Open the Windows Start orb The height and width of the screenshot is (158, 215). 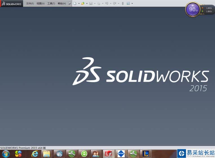tap(6, 154)
